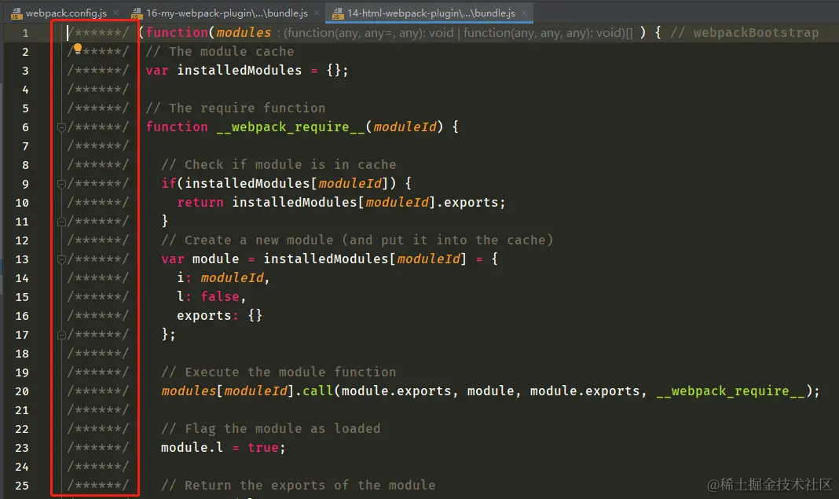Click the '// The require function' comment
Viewport: 839px width, 499px height.
coord(236,108)
